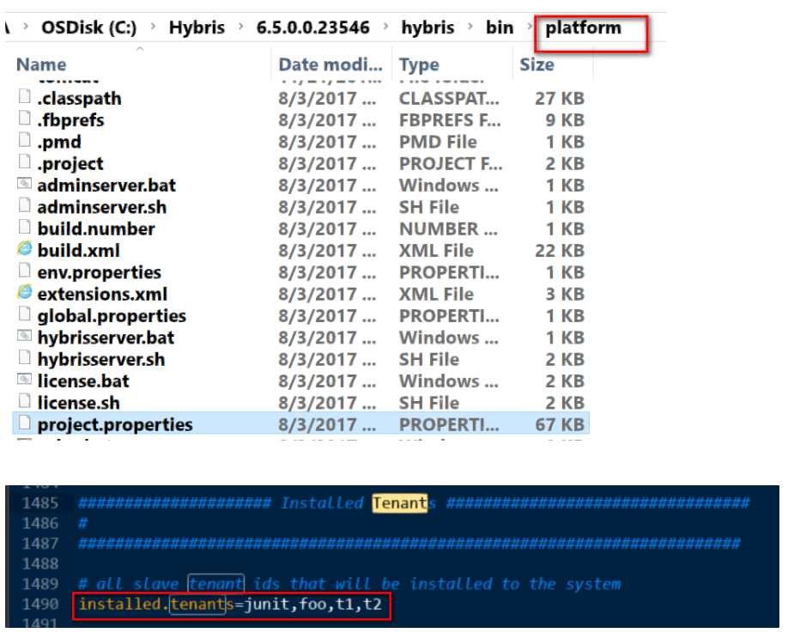
Task: Click the adminserver.sh file icon
Action: click(x=24, y=205)
